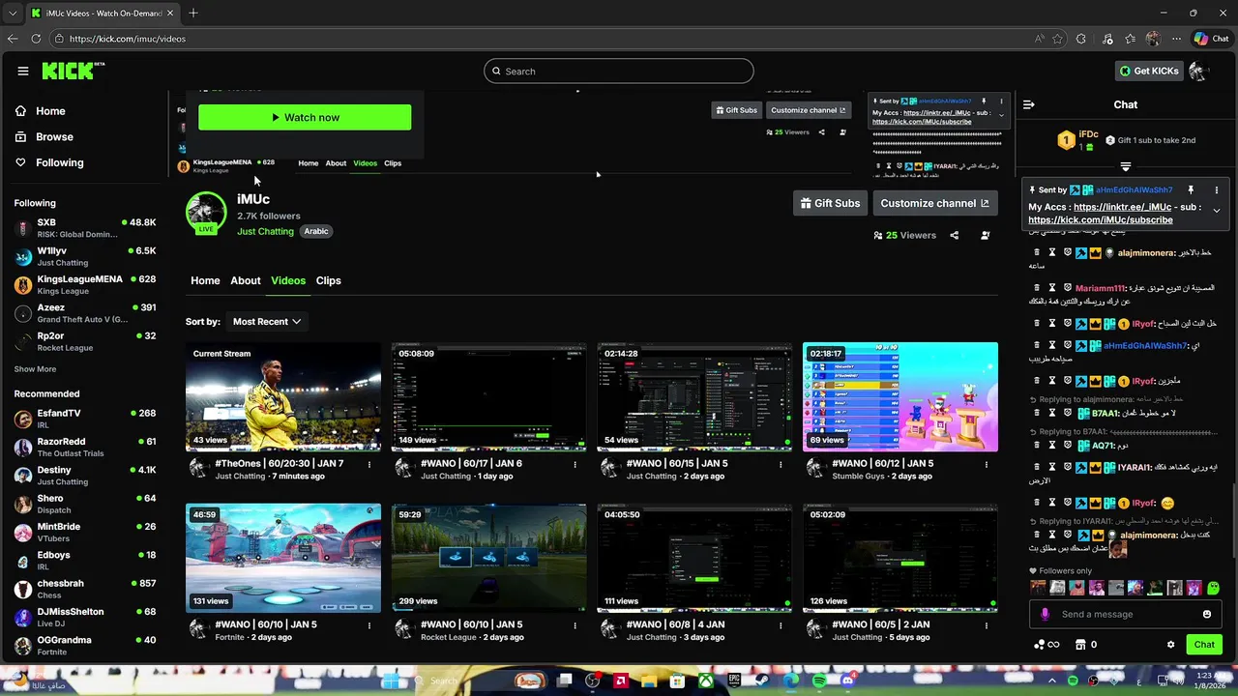Click Show More under Following
The image size is (1238, 696).
[35, 369]
